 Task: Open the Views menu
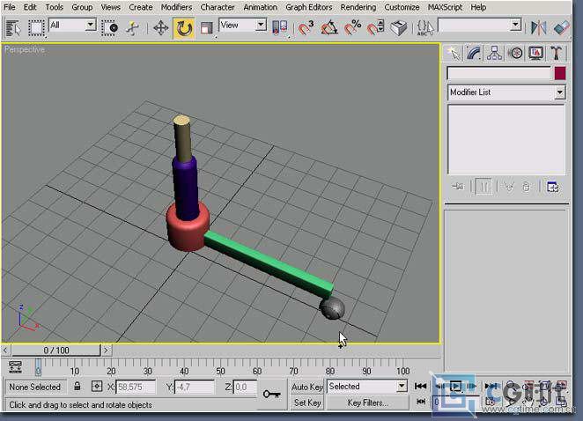pos(110,7)
